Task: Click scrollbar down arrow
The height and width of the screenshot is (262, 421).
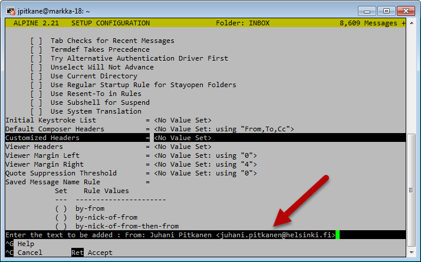Action: pyautogui.click(x=412, y=253)
